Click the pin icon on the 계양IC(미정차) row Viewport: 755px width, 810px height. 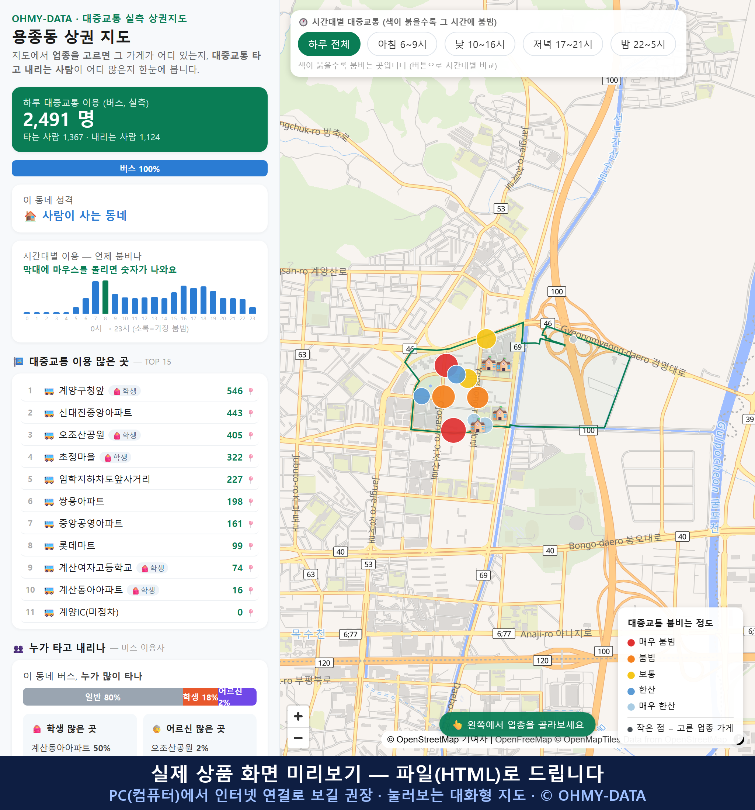coord(251,612)
